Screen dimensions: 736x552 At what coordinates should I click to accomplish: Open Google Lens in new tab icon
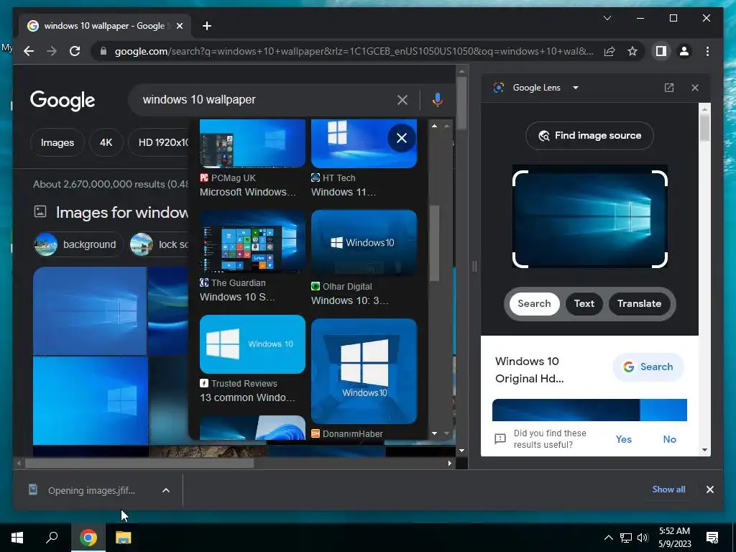[669, 88]
